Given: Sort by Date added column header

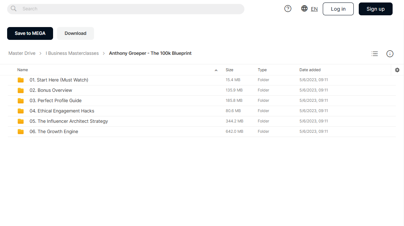Looking at the screenshot, I should pyautogui.click(x=310, y=70).
